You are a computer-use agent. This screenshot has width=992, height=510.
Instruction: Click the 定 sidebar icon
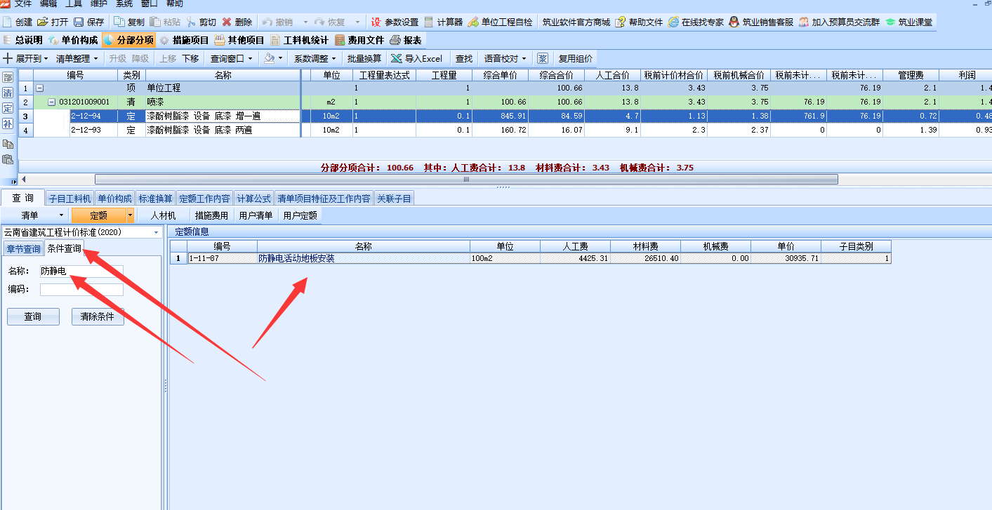click(x=8, y=108)
